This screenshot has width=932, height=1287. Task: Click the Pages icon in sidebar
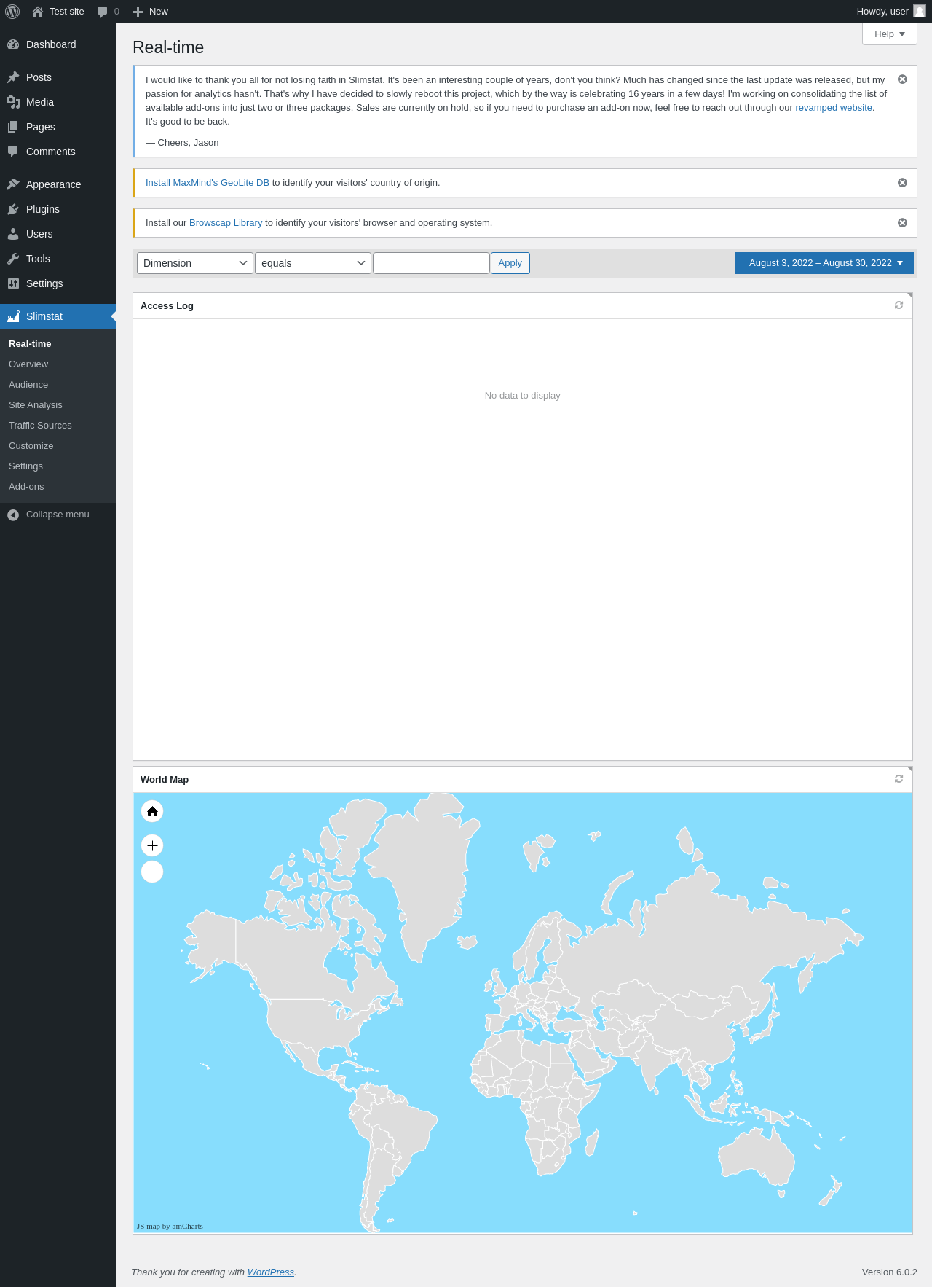[13, 127]
